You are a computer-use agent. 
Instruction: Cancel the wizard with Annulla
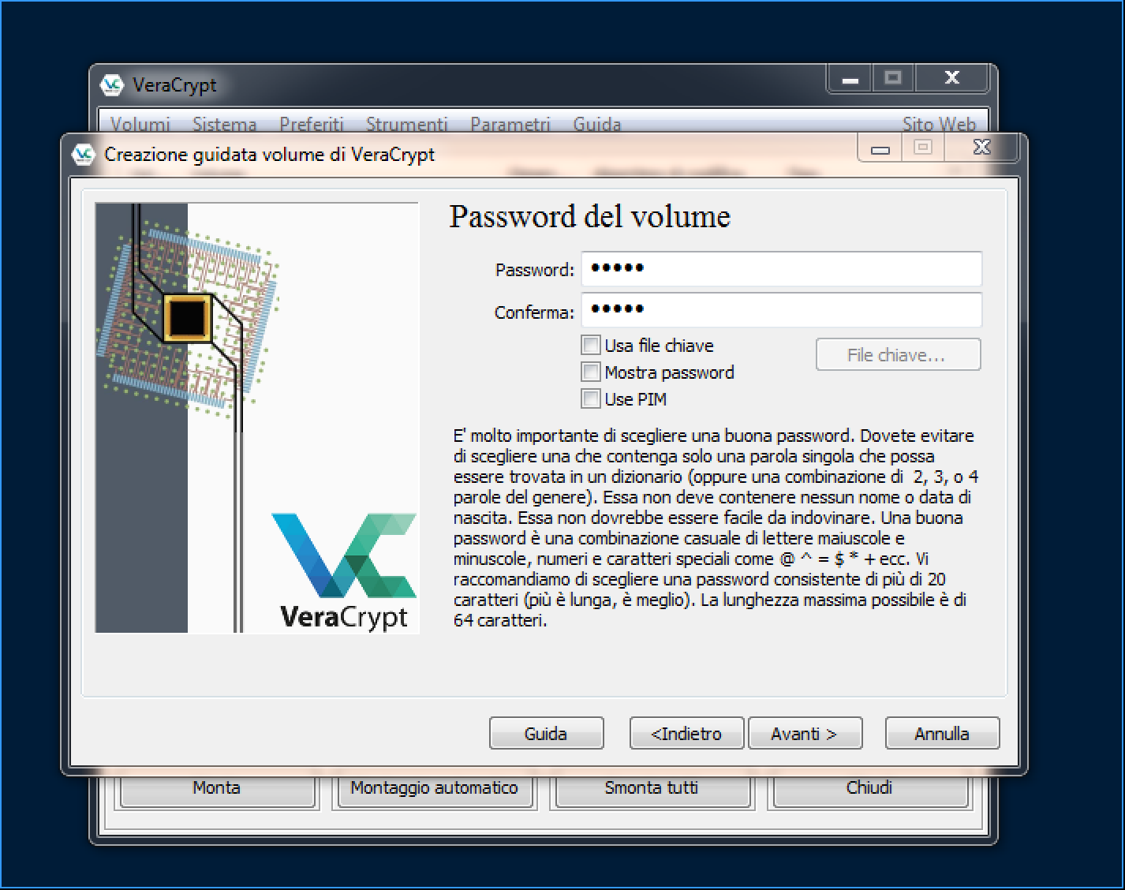[942, 733]
